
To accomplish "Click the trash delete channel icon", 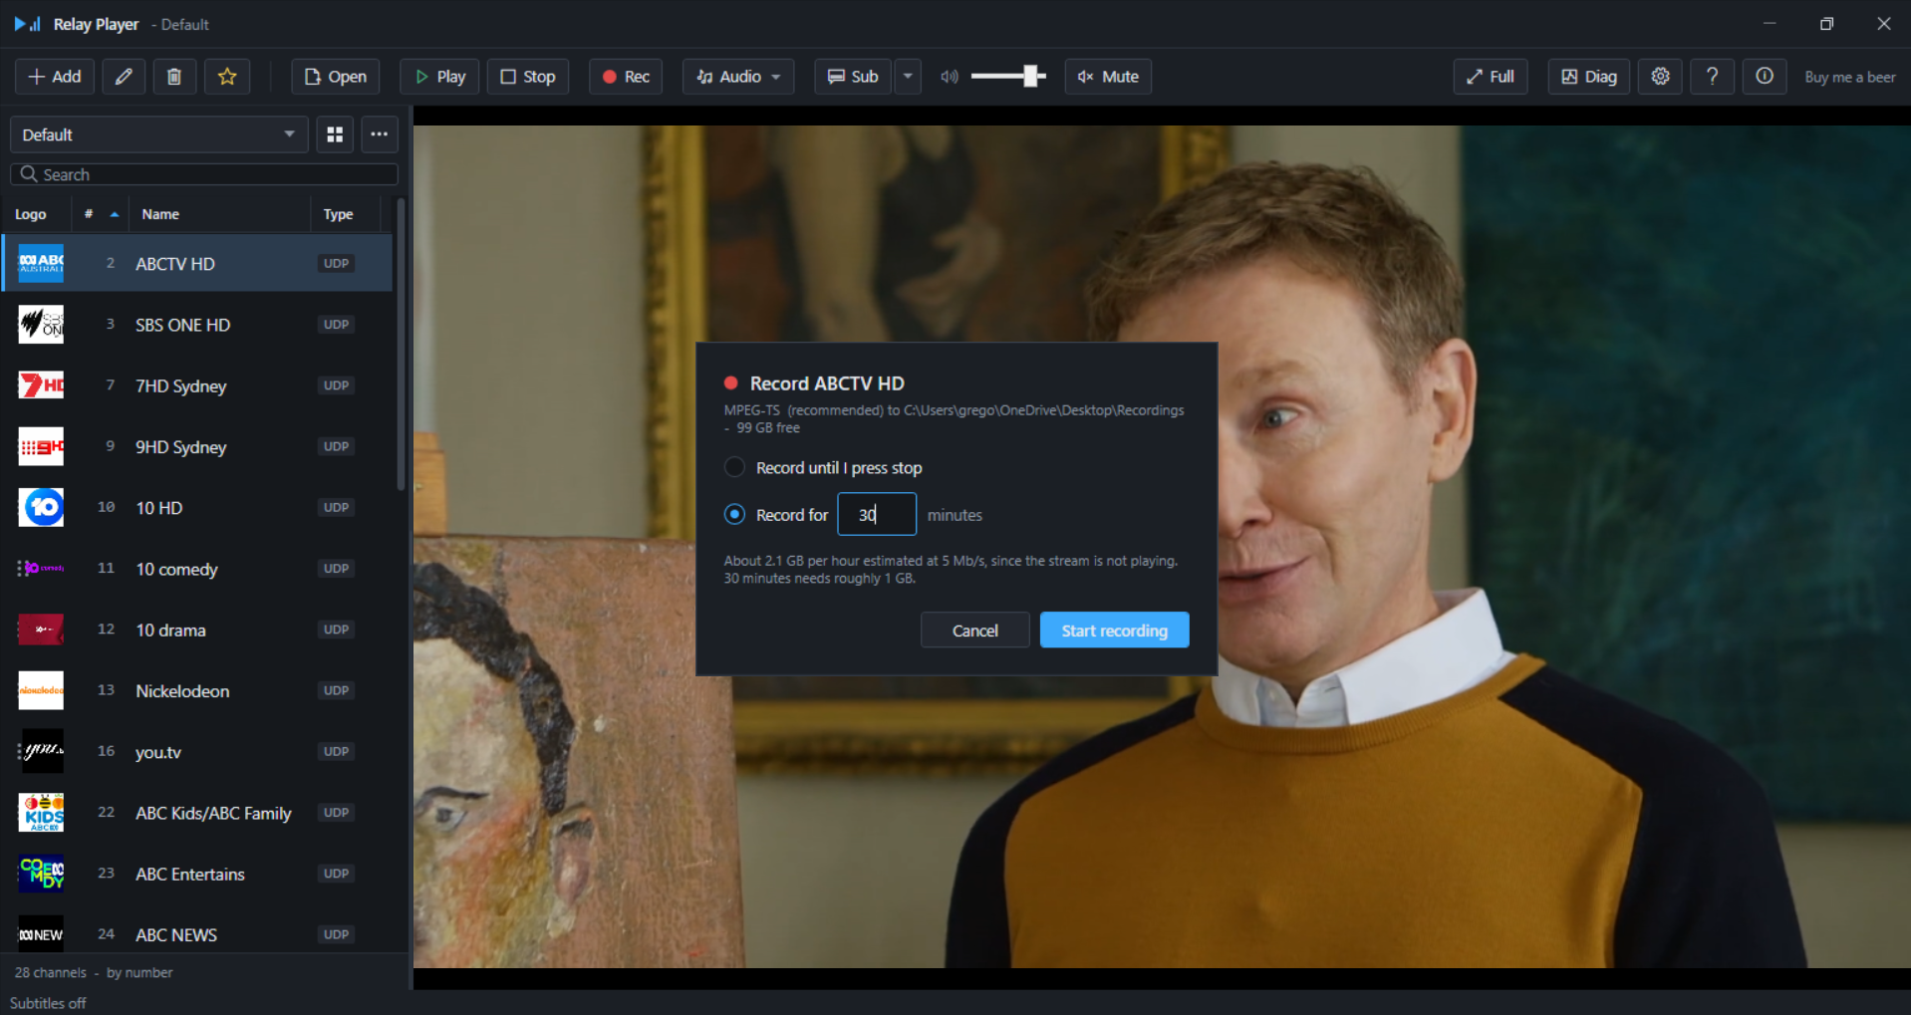I will [174, 77].
